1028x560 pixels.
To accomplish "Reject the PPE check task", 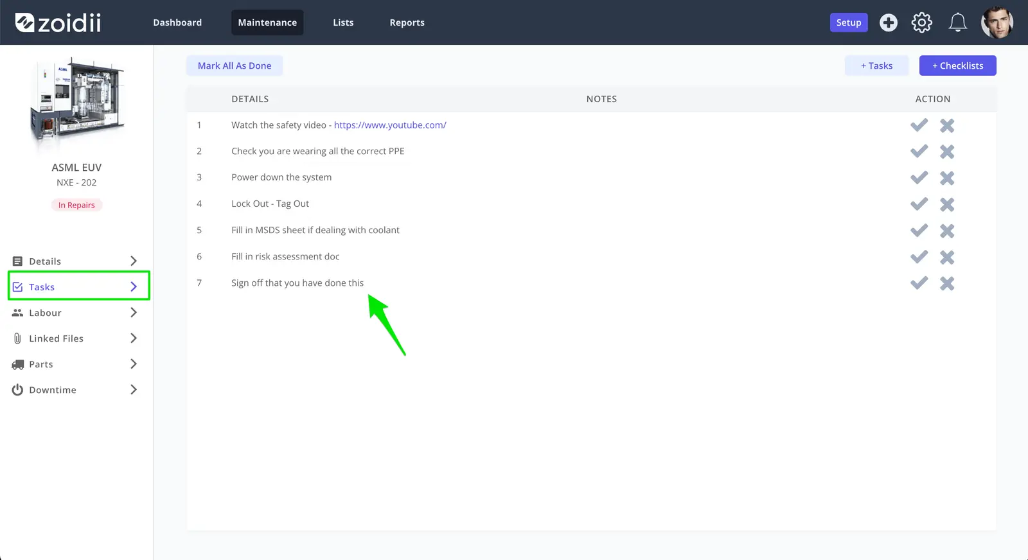I will tap(947, 152).
